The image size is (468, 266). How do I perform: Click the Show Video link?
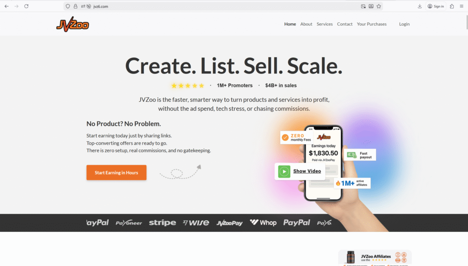pos(307,171)
